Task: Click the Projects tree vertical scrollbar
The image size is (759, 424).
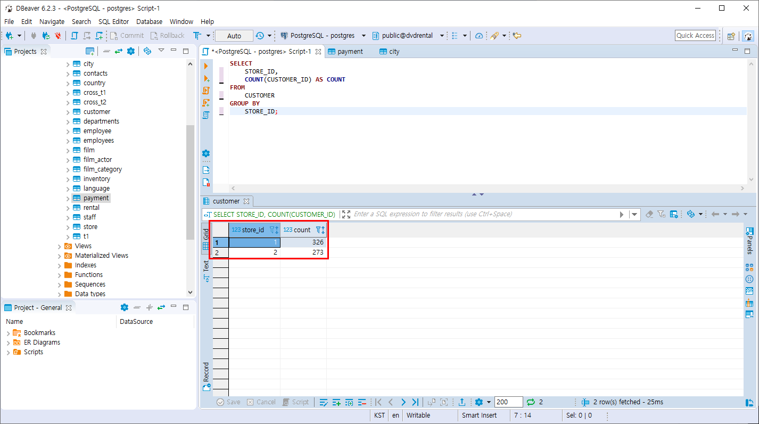Action: 191,182
